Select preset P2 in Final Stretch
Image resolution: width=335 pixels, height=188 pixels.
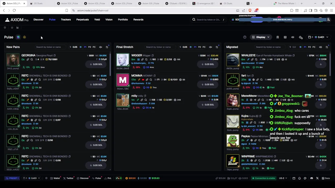click(x=199, y=47)
